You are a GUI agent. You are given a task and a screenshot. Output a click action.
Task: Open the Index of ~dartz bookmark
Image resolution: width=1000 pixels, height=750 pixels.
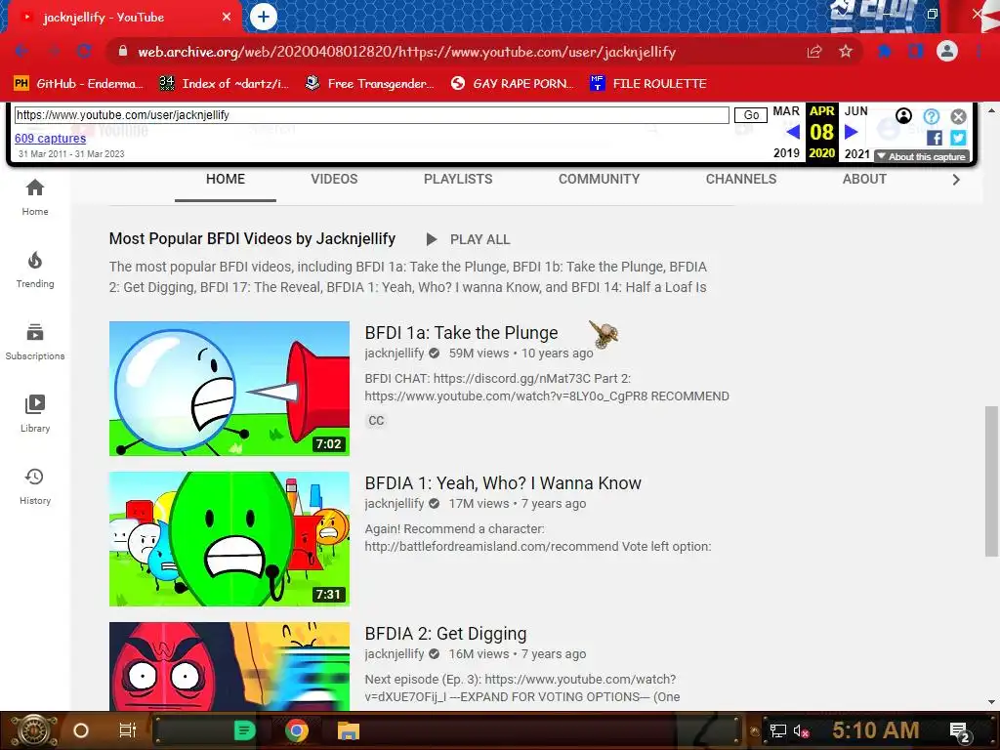224,84
